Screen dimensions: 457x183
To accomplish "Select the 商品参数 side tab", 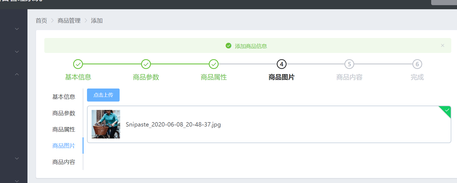I will coord(64,113).
